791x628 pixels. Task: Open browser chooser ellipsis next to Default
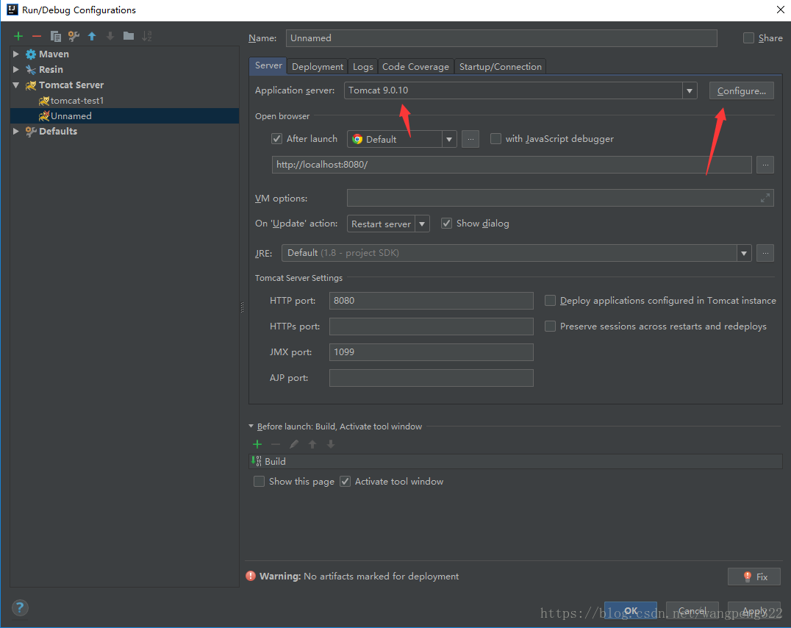pyautogui.click(x=470, y=139)
